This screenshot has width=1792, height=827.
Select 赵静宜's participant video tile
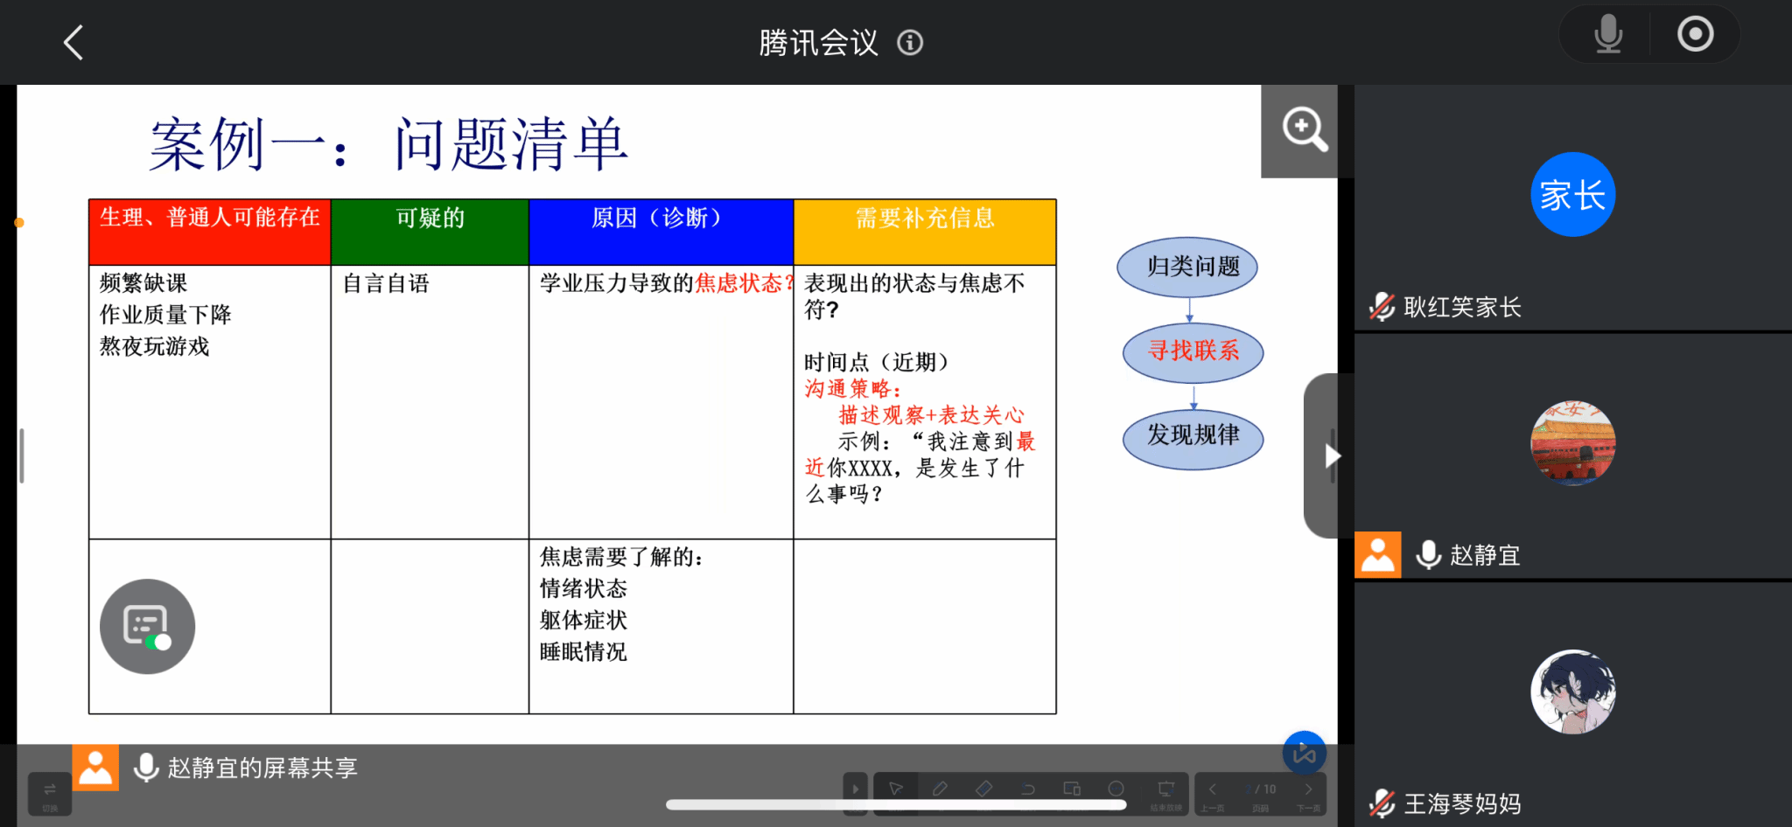1572,455
